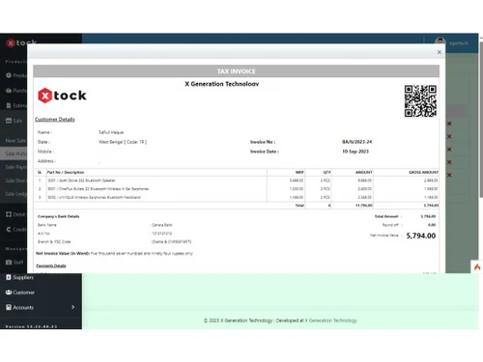Click the Customer Details heading
Screen dimensions: 483x362
[x=55, y=120]
